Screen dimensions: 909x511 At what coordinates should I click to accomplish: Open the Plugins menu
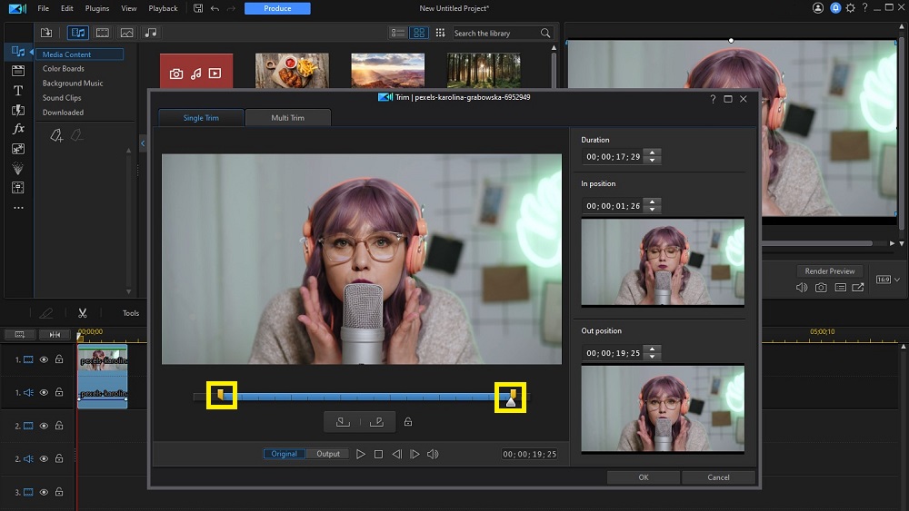click(x=97, y=8)
